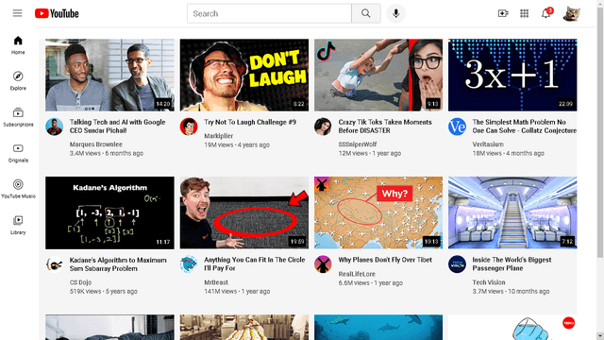Click SSSniperWolf channel name
The height and width of the screenshot is (340, 604).
pos(358,144)
